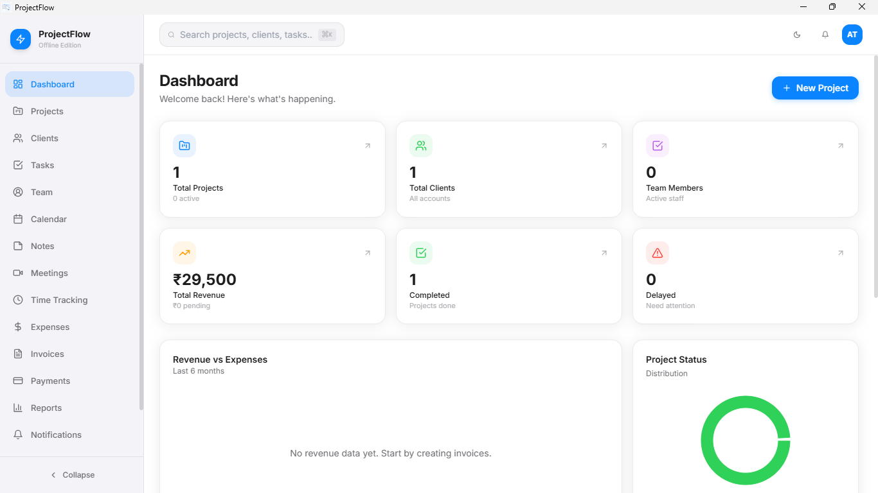Click the Time Tracking clock icon
Viewport: 878px width, 493px height.
pyautogui.click(x=18, y=300)
